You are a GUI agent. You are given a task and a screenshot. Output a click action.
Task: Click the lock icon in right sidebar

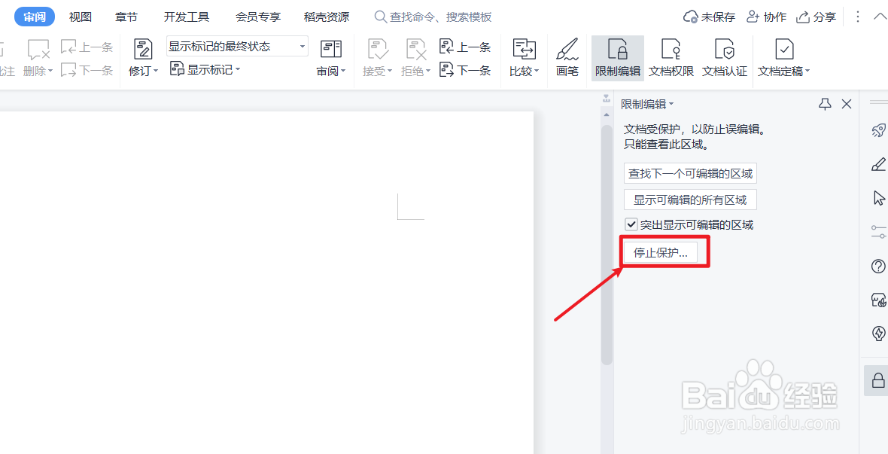(877, 379)
